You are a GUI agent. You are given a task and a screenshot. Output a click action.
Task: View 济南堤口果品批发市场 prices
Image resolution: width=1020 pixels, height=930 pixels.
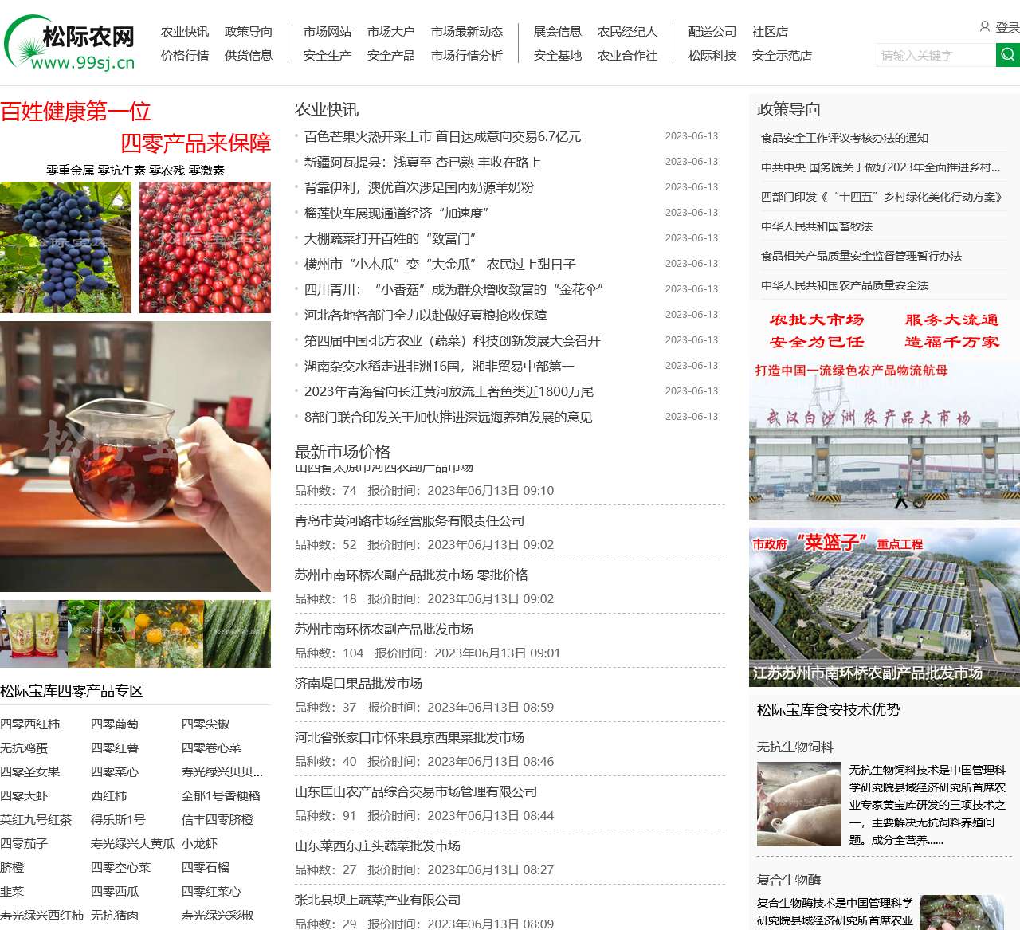(x=359, y=684)
